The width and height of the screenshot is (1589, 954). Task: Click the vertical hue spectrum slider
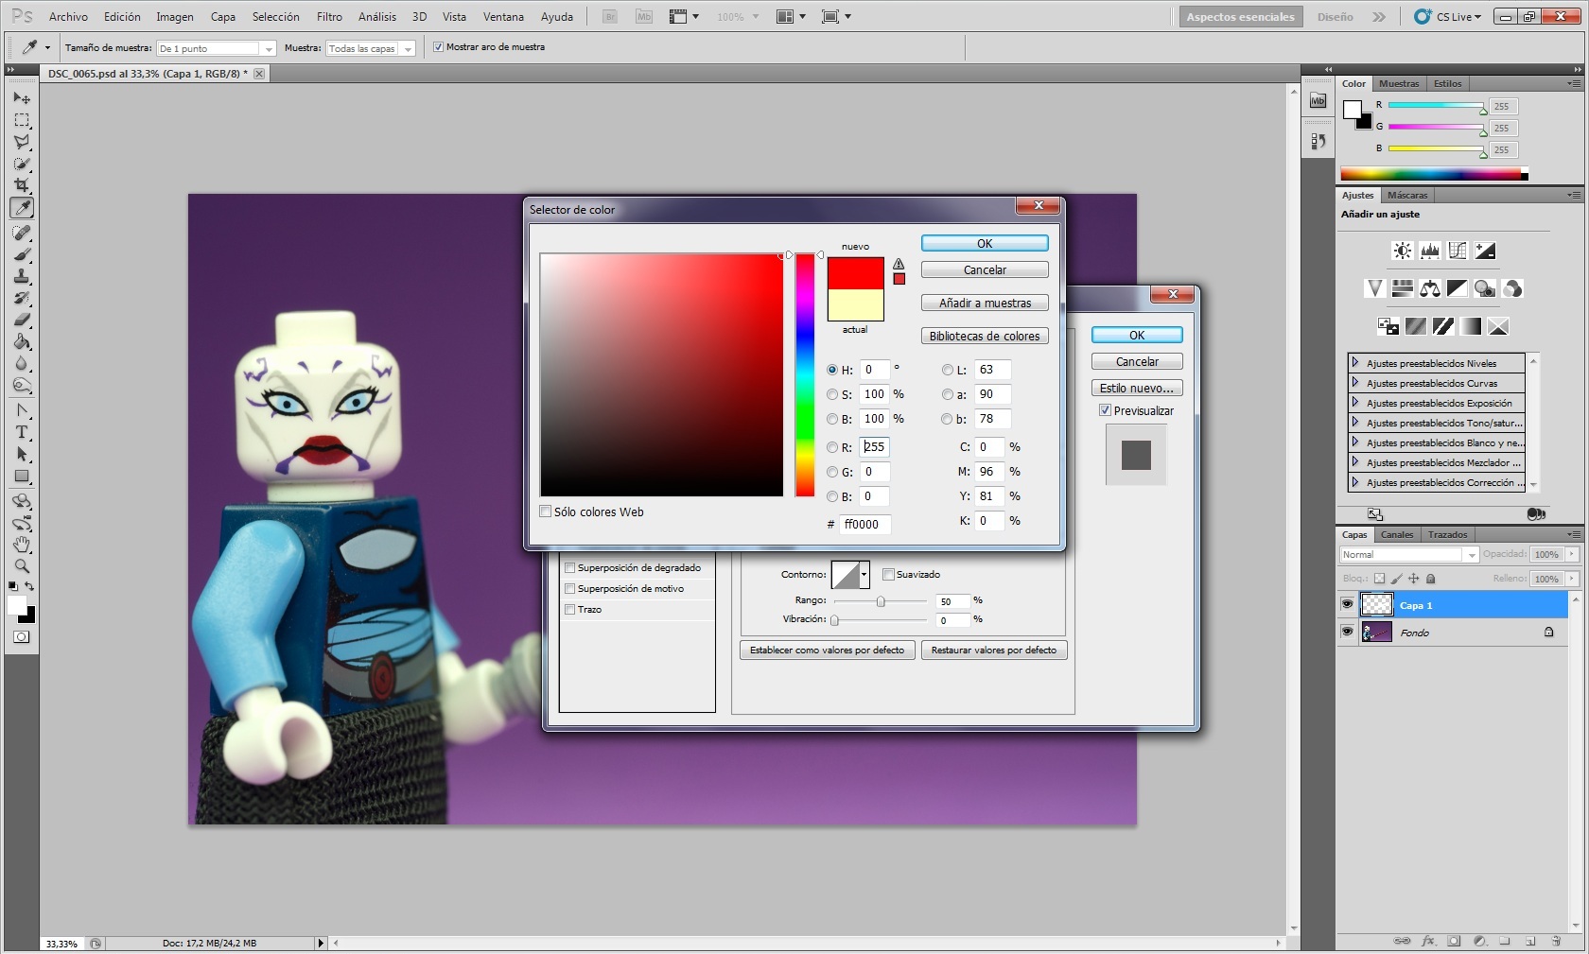[x=805, y=374]
